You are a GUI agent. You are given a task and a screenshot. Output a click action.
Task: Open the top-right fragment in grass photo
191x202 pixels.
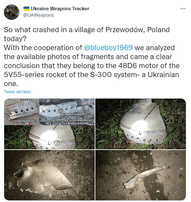(141, 124)
